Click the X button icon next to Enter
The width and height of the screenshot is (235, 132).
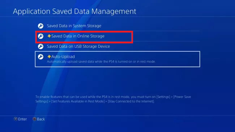pos(16,119)
